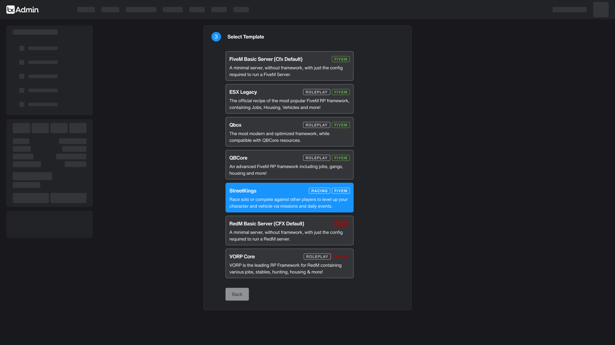Click the FIVEM tag on Qbox
This screenshot has height=345, width=615.
pyautogui.click(x=340, y=125)
